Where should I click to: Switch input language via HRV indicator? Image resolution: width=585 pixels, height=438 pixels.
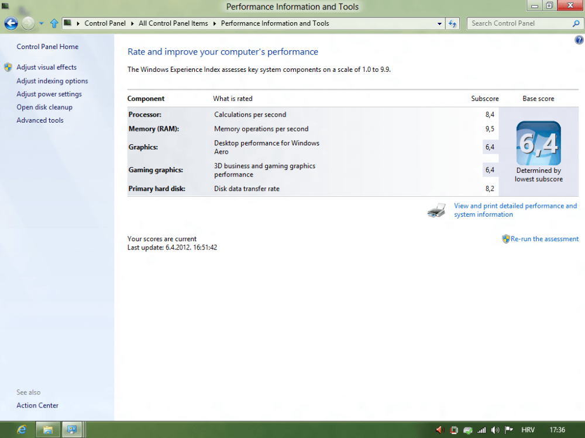(528, 430)
